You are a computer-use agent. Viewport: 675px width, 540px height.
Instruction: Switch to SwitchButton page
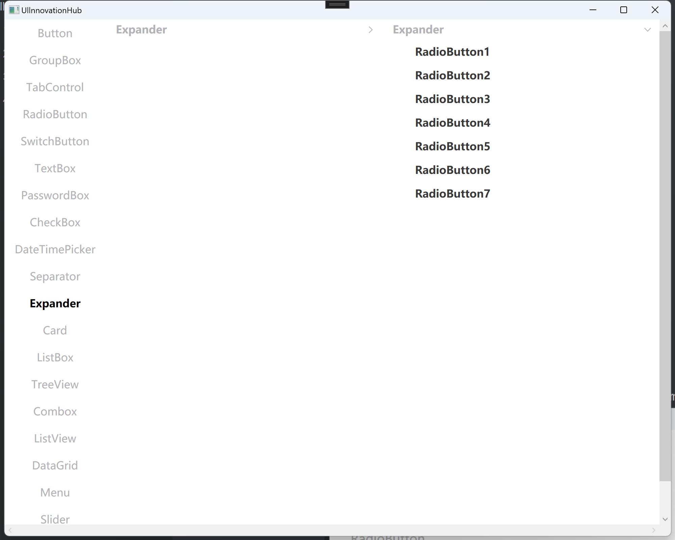pos(55,141)
